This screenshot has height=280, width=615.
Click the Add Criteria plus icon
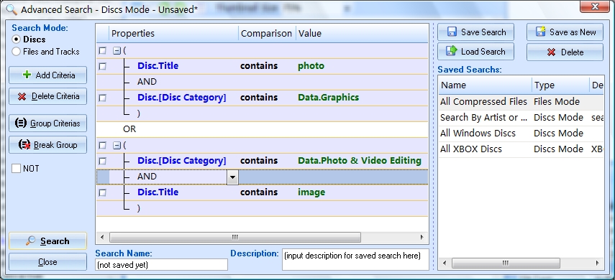27,75
